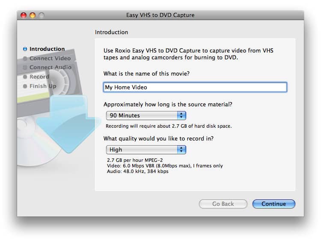This screenshot has height=240, width=321.
Task: Select the Connect Audio step in the sidebar
Action: 51,67
